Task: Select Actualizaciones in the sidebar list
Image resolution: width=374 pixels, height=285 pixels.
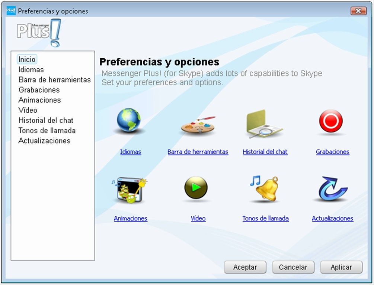Action: tap(44, 141)
